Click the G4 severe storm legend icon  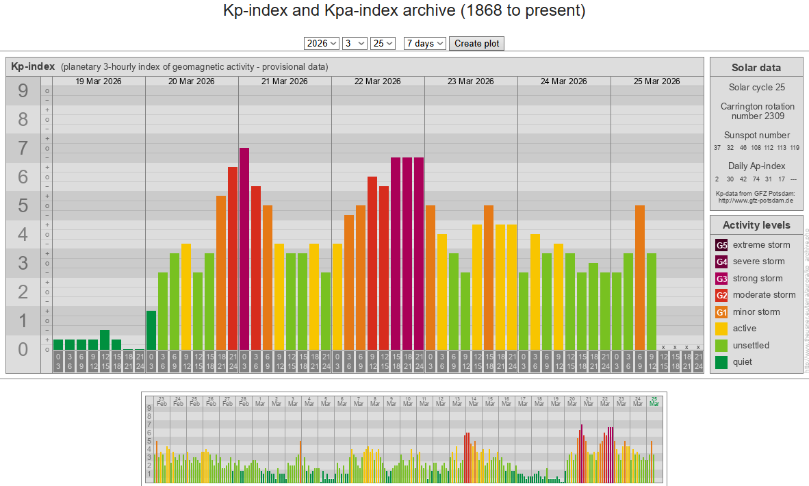pos(721,261)
